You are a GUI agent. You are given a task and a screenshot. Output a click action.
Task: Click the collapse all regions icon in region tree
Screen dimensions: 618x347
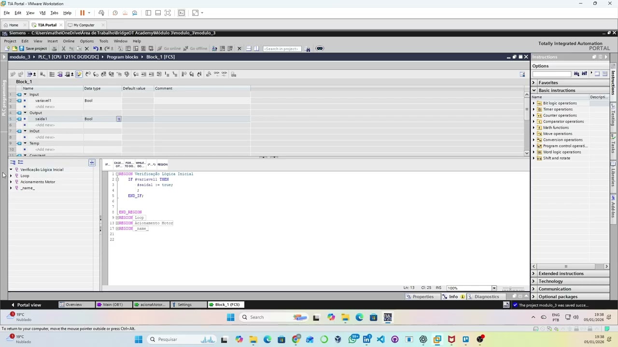point(20,162)
